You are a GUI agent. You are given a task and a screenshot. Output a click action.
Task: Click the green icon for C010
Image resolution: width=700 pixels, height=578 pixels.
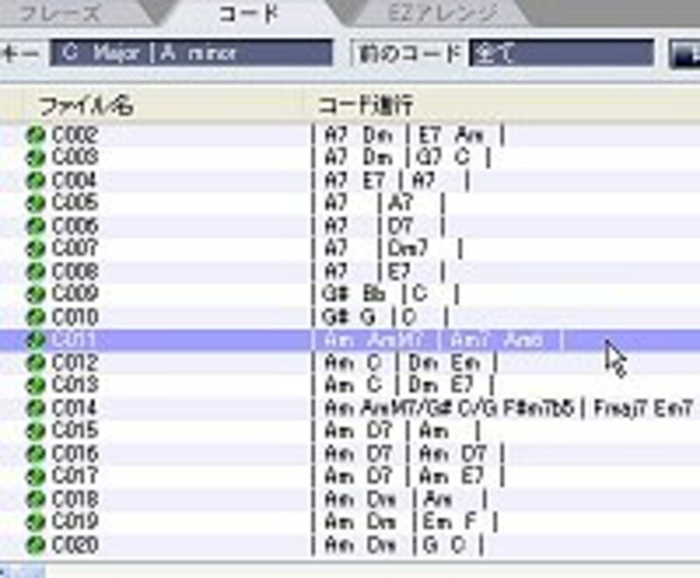[x=35, y=317]
